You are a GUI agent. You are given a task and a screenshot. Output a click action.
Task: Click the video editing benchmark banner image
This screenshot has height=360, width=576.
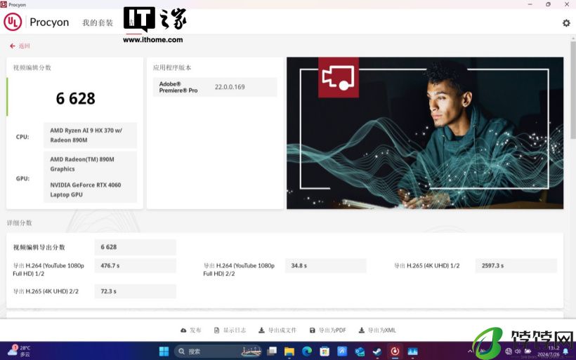425,133
